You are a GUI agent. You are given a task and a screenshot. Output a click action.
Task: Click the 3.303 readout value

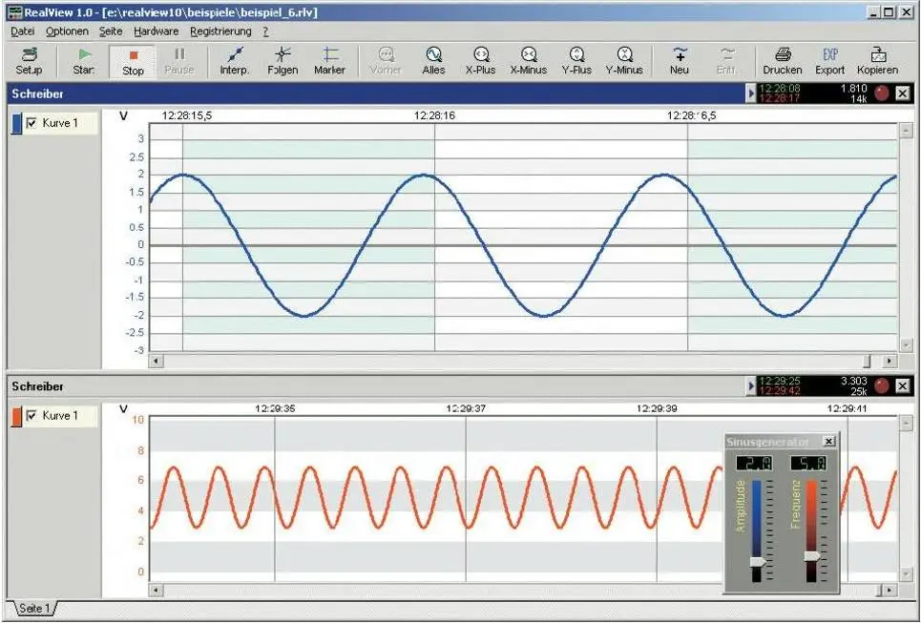(x=853, y=381)
